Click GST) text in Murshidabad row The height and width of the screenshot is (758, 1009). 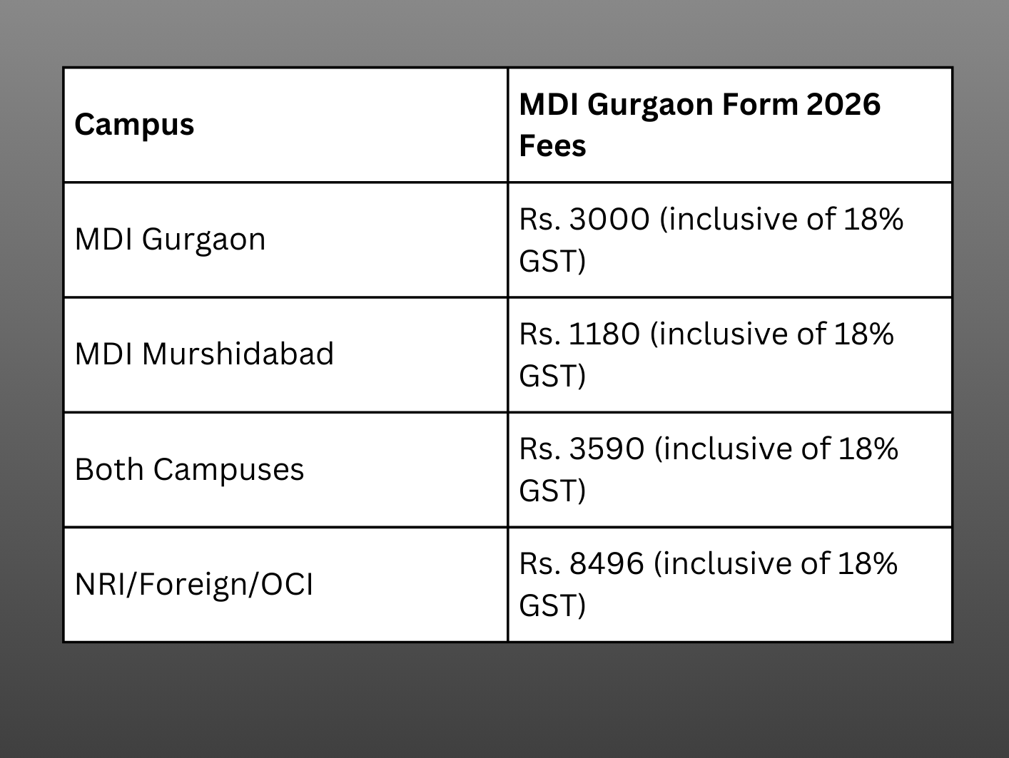click(552, 376)
